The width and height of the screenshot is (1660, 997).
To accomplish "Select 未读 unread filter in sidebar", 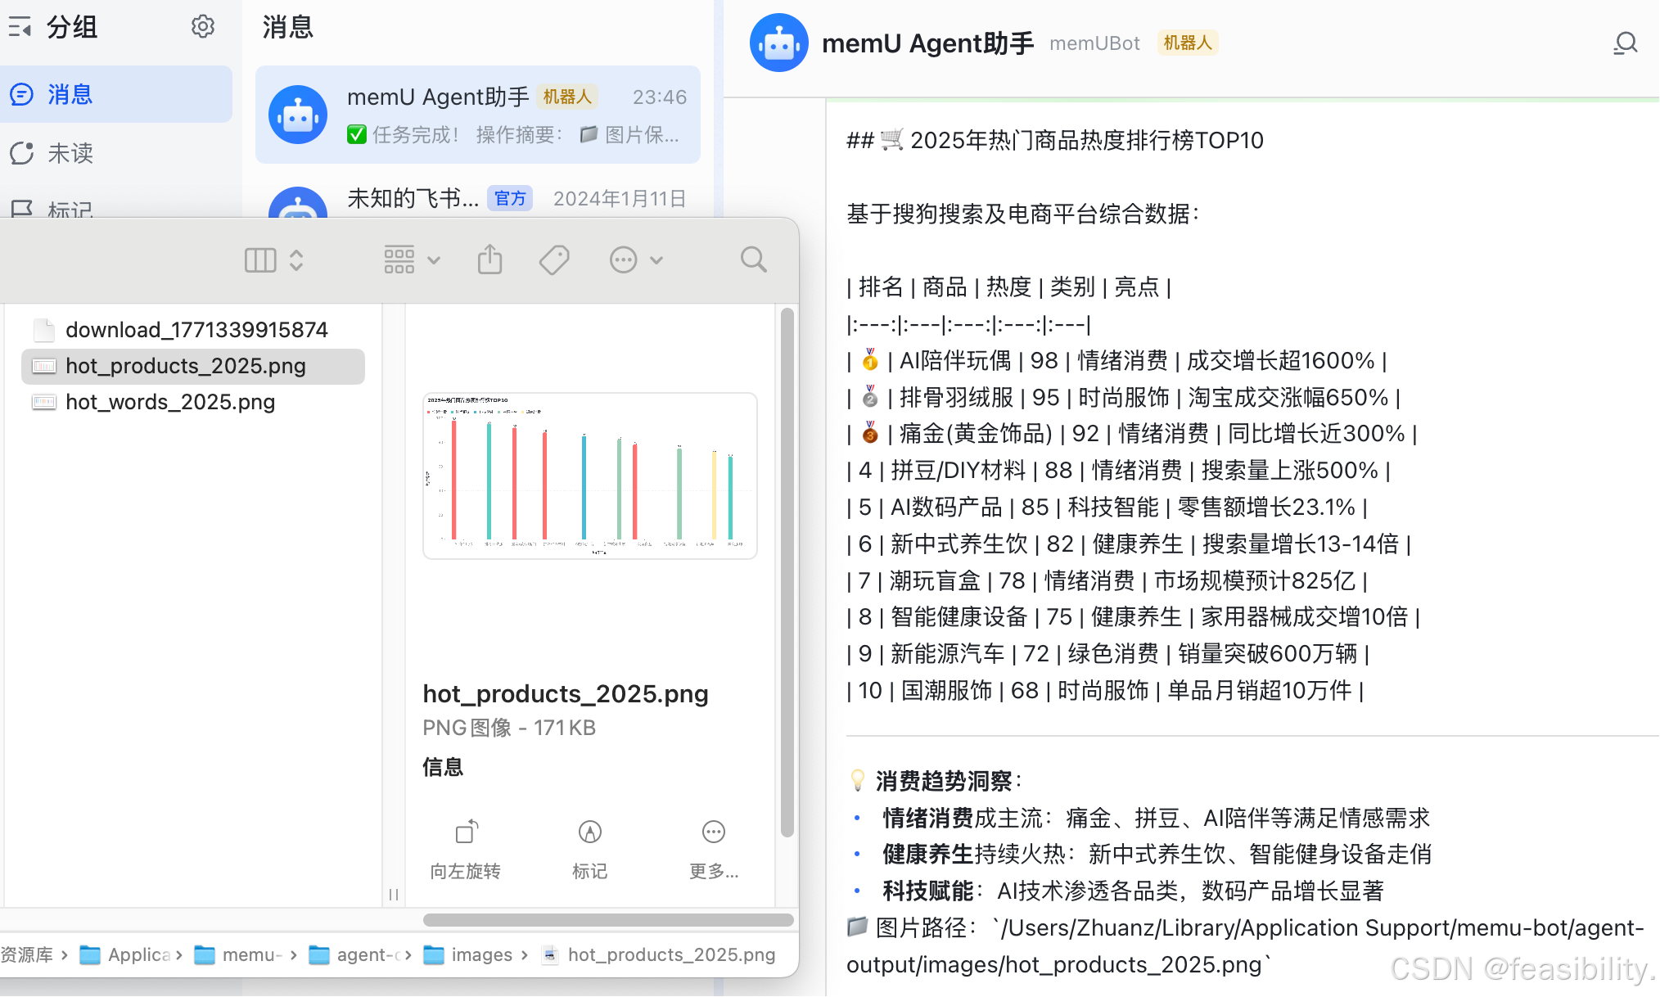I will click(x=70, y=153).
